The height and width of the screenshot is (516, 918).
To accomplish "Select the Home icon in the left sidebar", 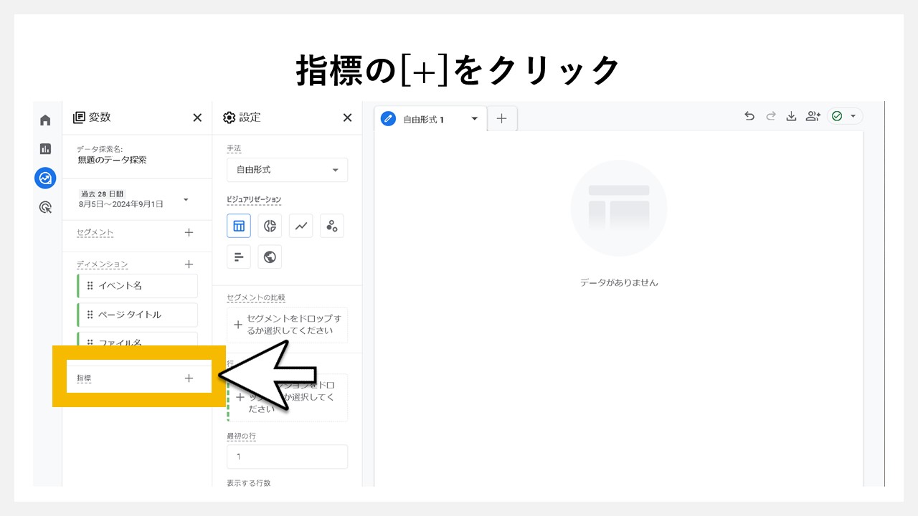I will [45, 120].
